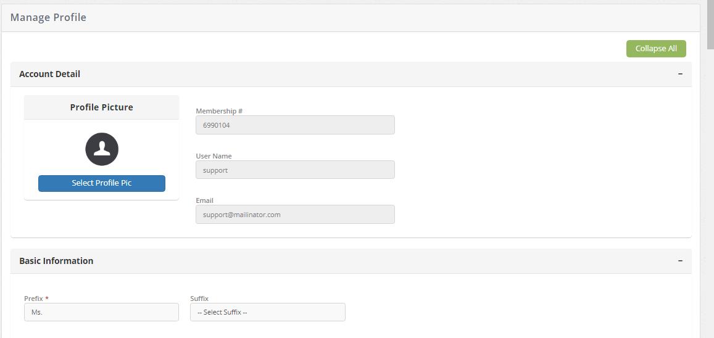
Task: Click the Account Detail section title
Action: tap(49, 74)
